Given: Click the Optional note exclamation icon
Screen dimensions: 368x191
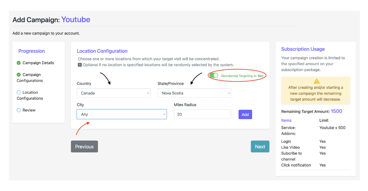Looking at the screenshot, I should [x=80, y=65].
